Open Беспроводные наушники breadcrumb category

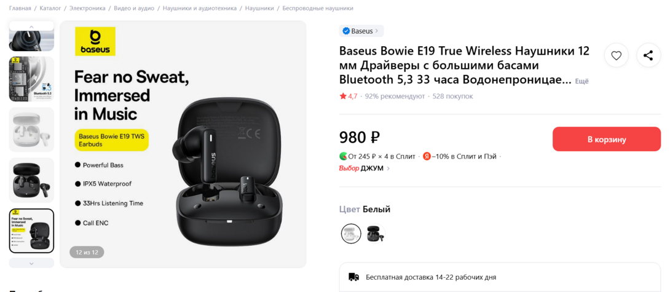point(317,8)
